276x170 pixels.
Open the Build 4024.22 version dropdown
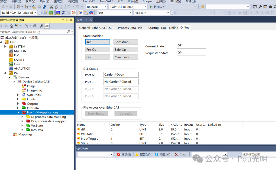click(x=35, y=13)
